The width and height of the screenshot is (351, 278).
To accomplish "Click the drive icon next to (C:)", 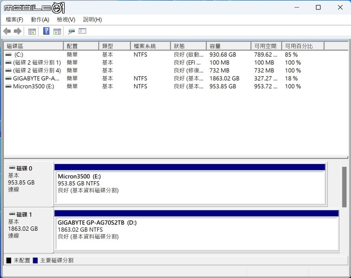I will click(x=9, y=55).
